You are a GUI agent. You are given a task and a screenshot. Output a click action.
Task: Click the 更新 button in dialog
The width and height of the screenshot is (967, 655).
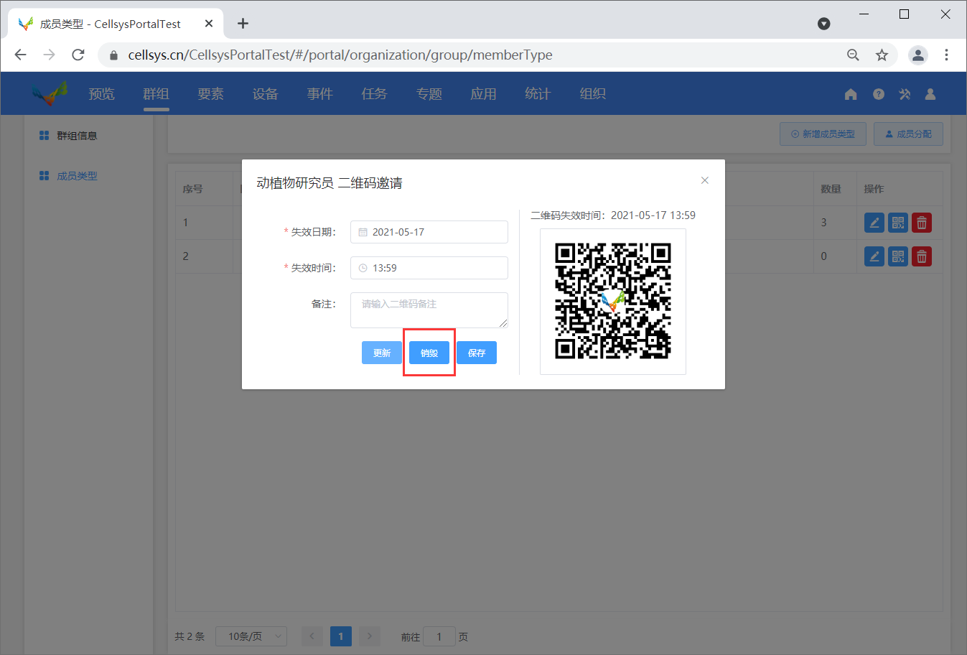pos(382,353)
